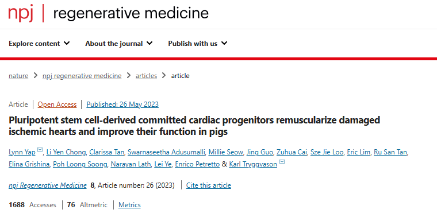Open Cite this article
The width and height of the screenshot is (437, 221).
pyautogui.click(x=209, y=185)
